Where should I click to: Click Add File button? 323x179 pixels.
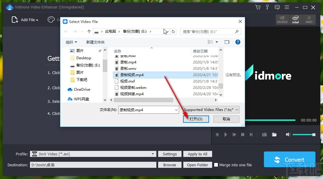click(x=25, y=20)
